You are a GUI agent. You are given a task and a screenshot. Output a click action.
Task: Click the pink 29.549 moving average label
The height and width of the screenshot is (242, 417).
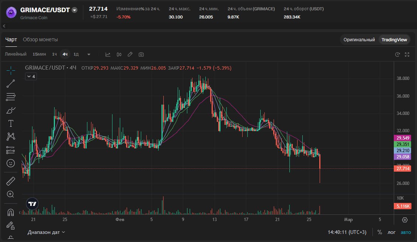[x=403, y=138]
